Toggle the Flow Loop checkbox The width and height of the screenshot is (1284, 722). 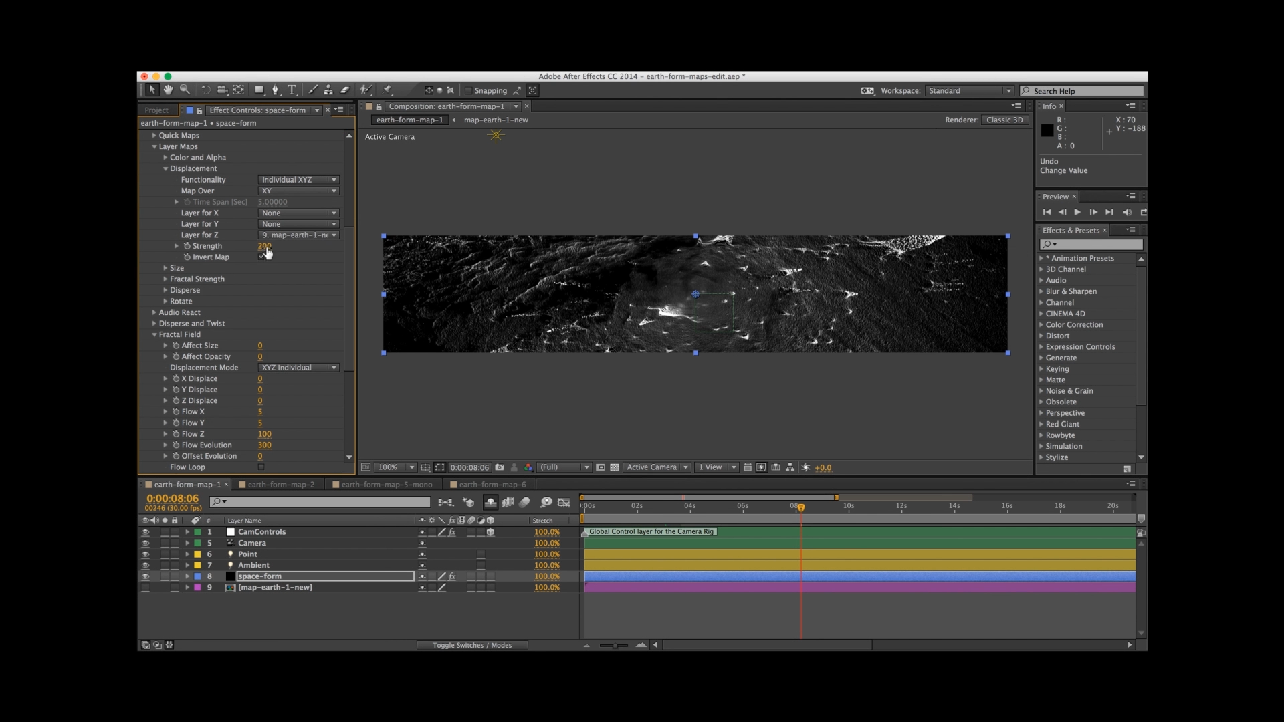pyautogui.click(x=261, y=467)
